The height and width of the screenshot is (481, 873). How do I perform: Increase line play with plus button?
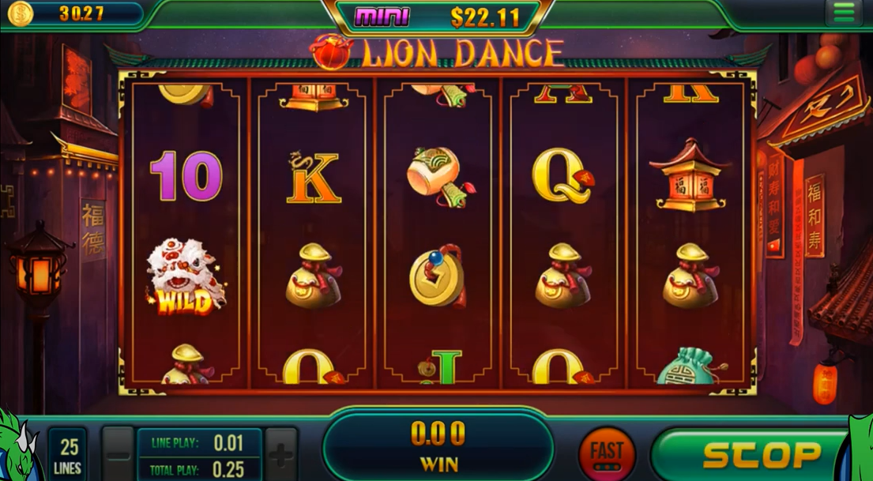tap(281, 454)
